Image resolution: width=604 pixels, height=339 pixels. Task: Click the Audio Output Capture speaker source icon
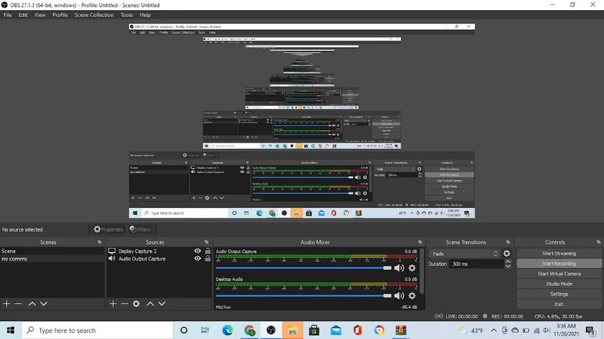pyautogui.click(x=111, y=259)
